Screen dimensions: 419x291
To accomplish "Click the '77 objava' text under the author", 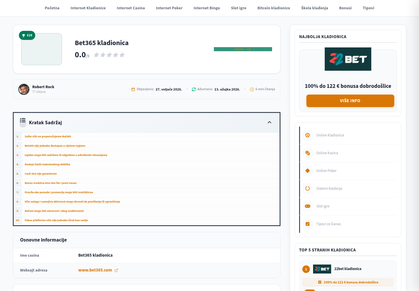I will (x=39, y=92).
